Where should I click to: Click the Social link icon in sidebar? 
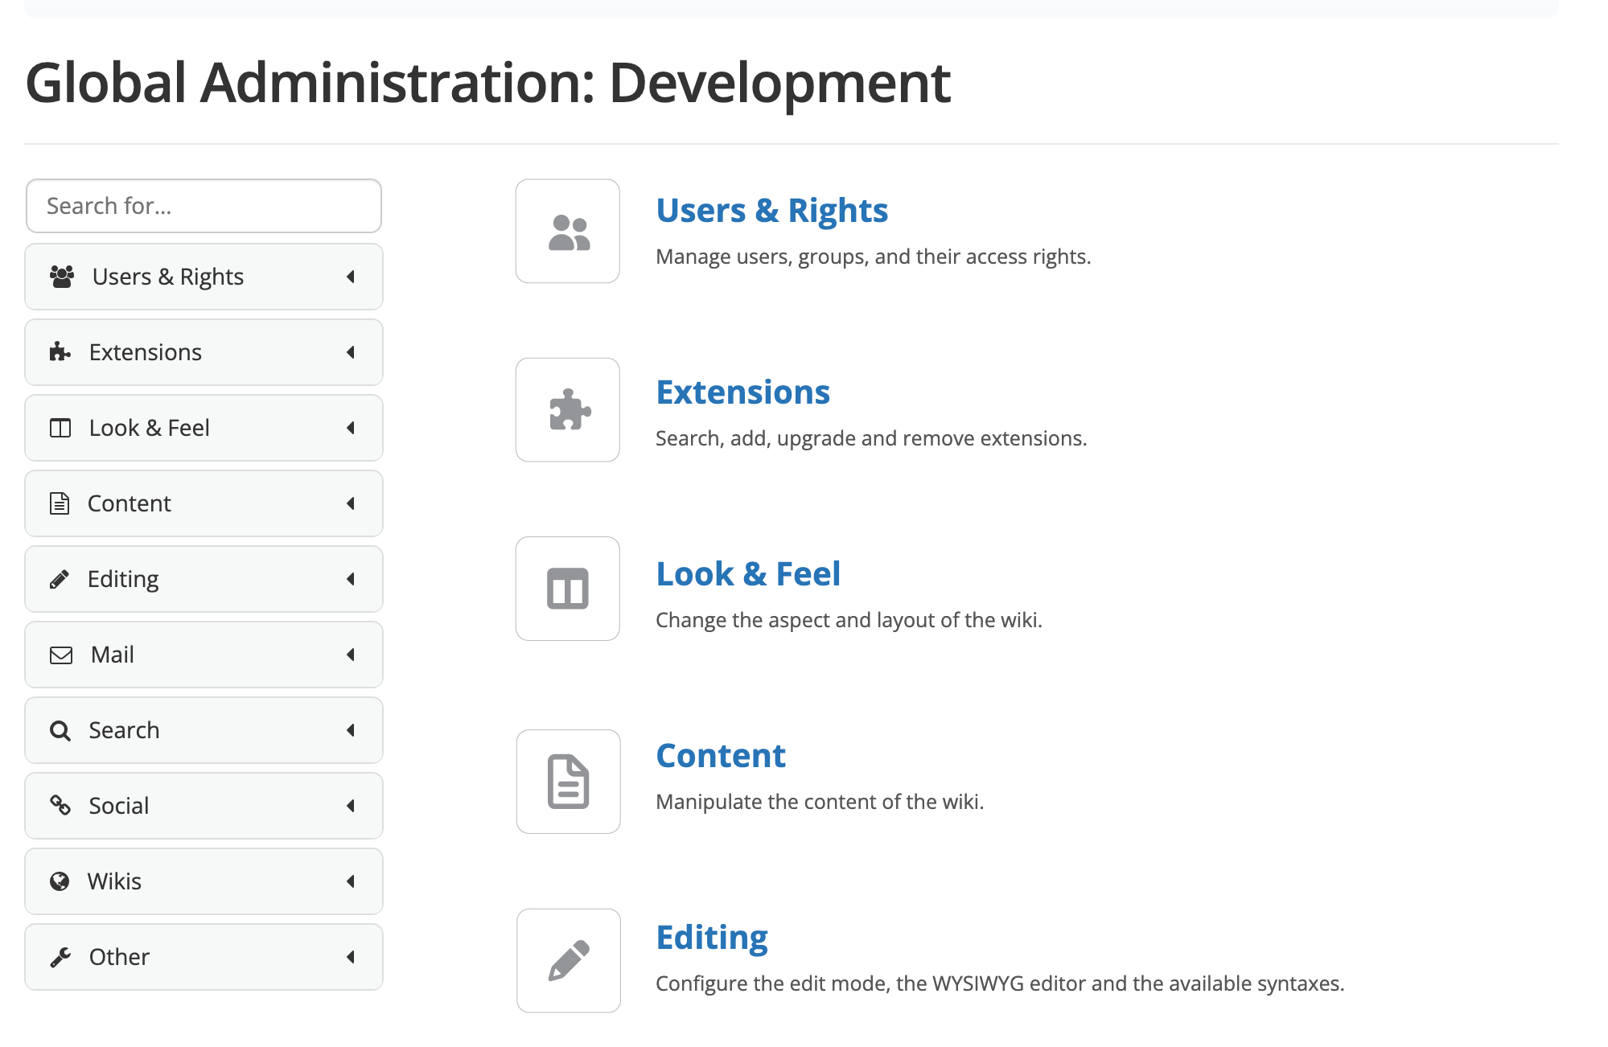point(60,805)
